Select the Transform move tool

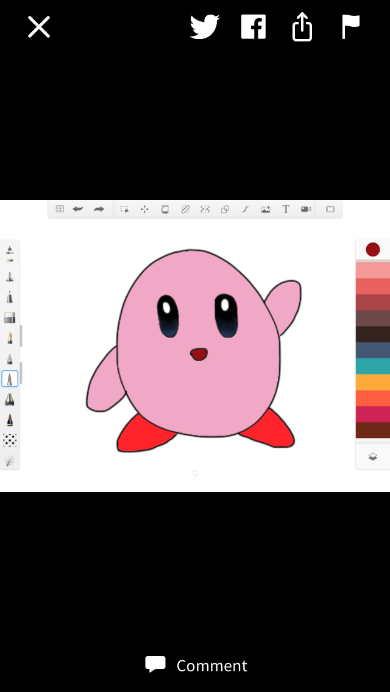pos(144,209)
